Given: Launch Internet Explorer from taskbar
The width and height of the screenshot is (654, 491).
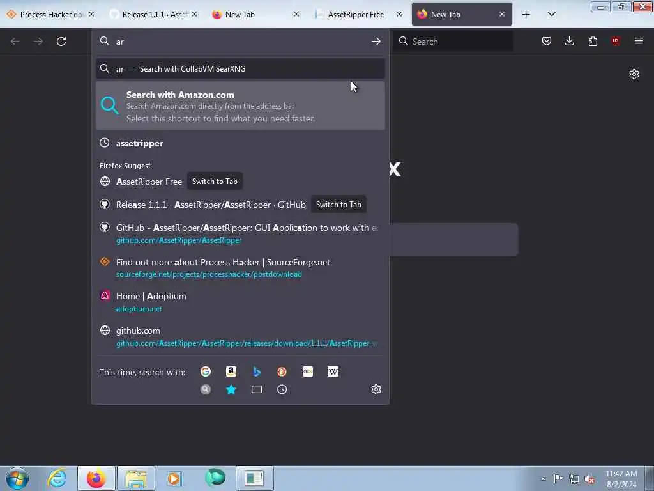Looking at the screenshot, I should tap(57, 478).
